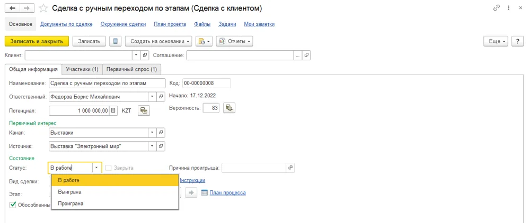530x223 pixels.
Task: Switch to the Участники (1) tab
Action: (x=82, y=69)
